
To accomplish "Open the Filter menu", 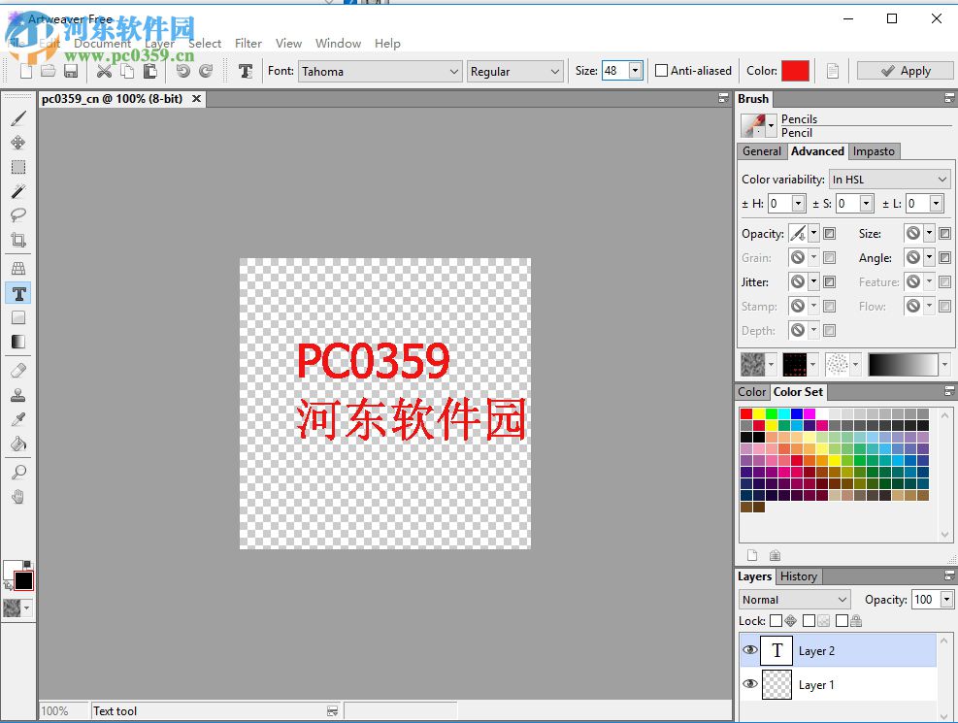I will click(x=248, y=43).
